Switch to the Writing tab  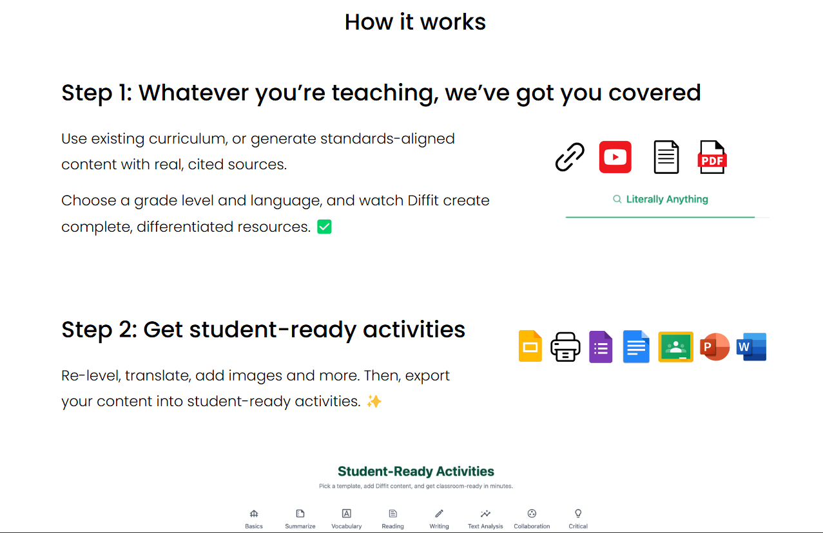[440, 519]
